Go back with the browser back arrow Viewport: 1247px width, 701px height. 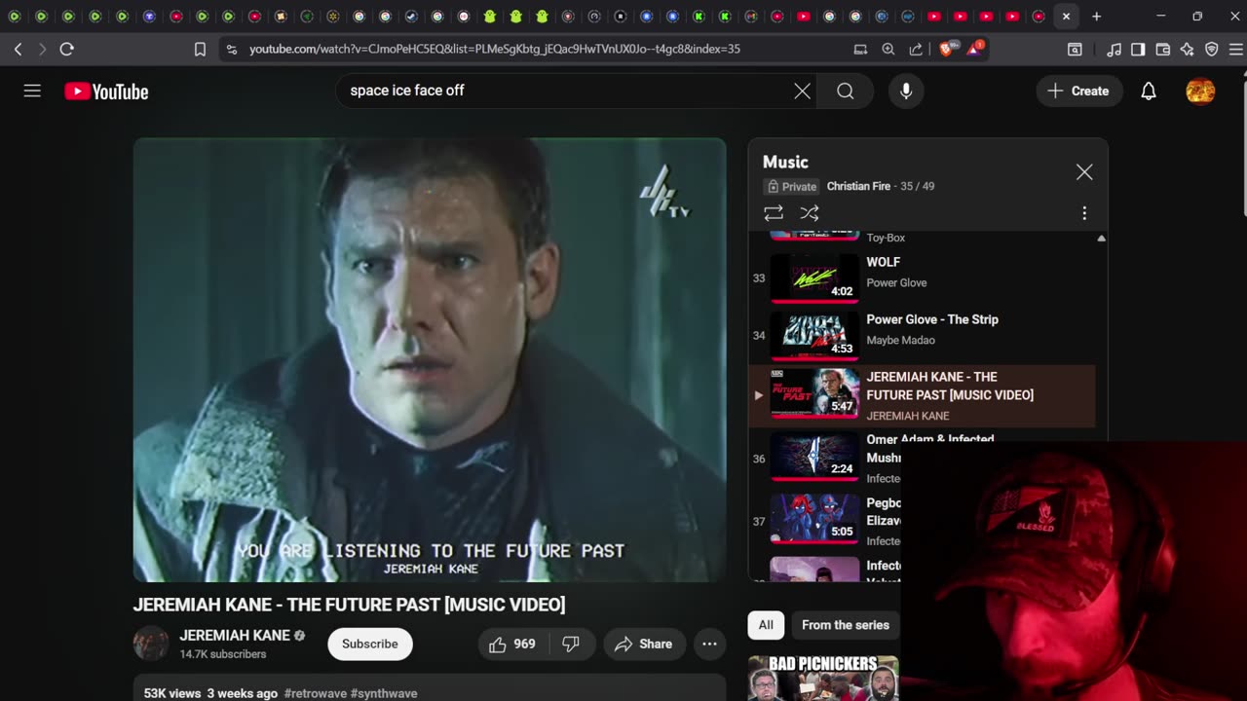point(18,49)
